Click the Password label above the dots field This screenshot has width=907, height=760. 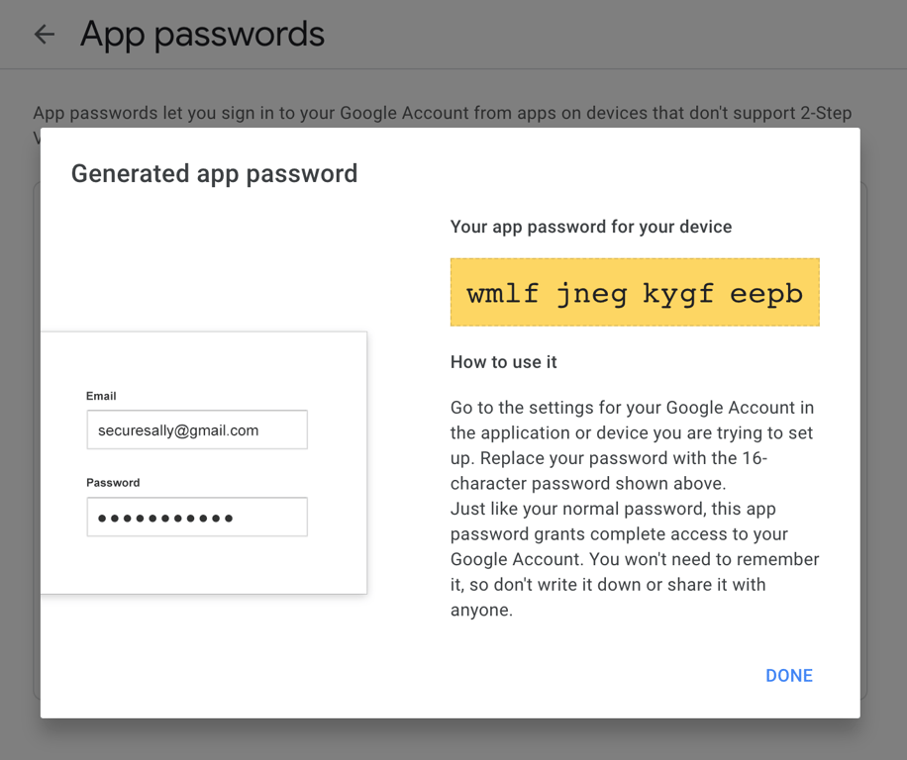pos(113,483)
